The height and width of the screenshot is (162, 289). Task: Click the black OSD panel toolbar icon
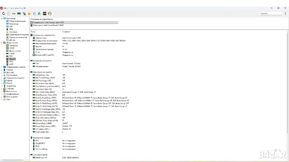tap(44, 13)
